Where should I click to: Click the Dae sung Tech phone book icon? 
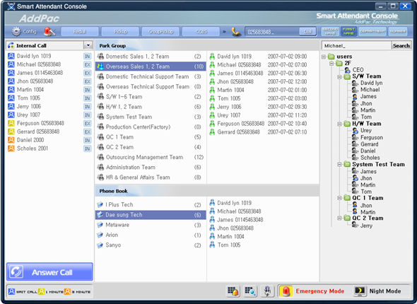[100, 215]
